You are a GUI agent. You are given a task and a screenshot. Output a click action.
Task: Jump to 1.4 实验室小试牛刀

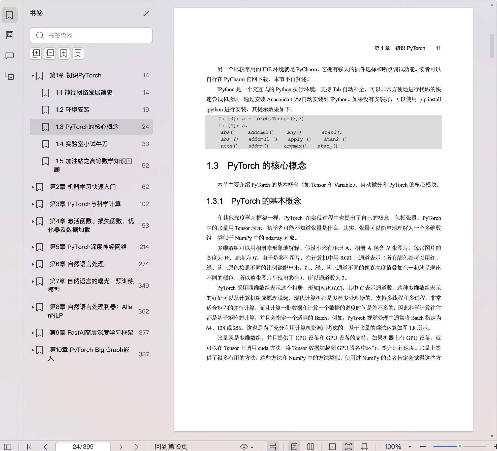91,144
